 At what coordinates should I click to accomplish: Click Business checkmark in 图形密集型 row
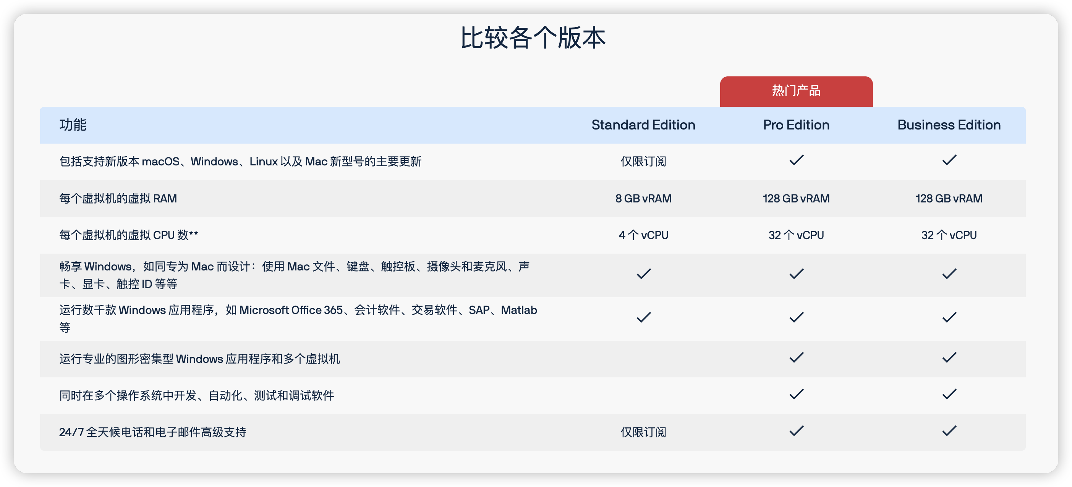(949, 357)
